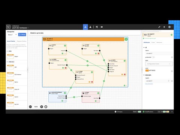Click the red status icon on Key Pair node
Viewport: 180px width, 135px height.
point(99,54)
